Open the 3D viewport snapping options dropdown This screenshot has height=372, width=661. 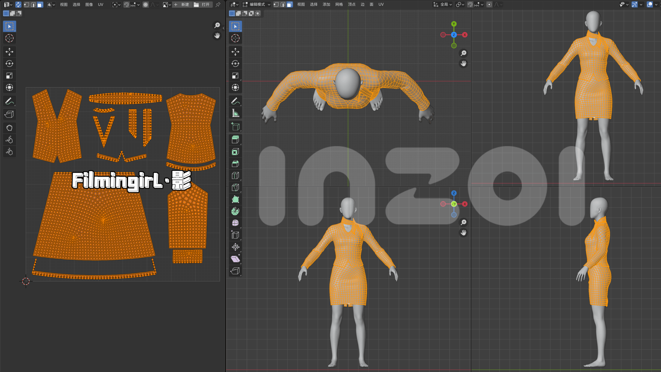[479, 4]
